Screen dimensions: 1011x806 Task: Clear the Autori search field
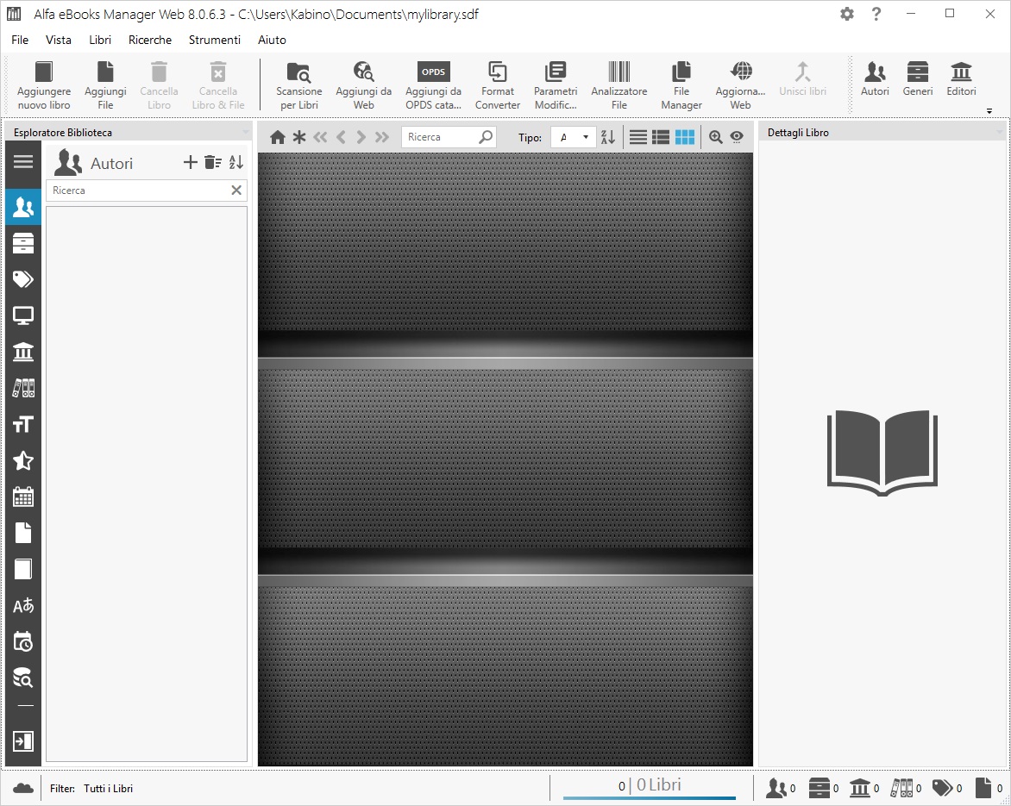236,190
